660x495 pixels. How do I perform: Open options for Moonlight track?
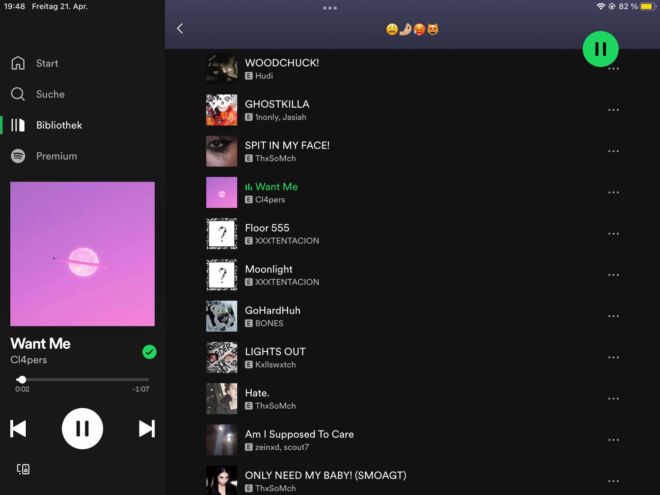pos(613,275)
